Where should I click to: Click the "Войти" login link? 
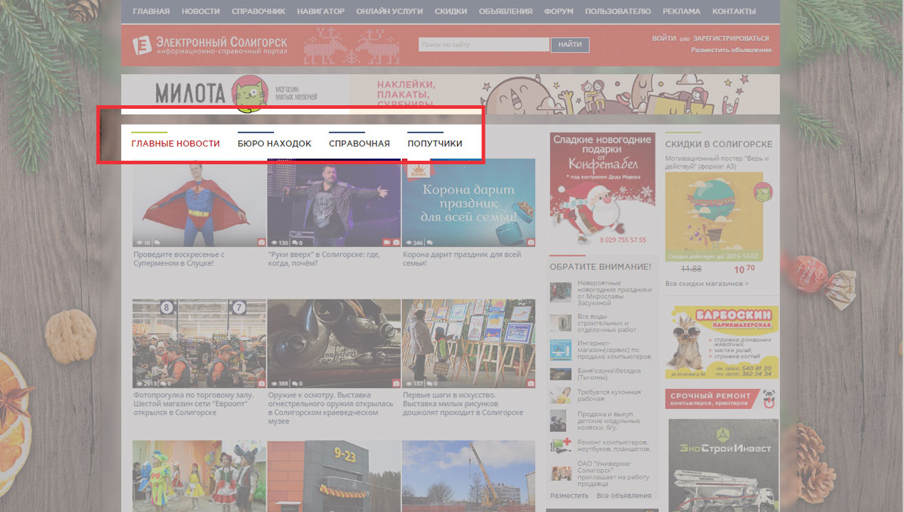tap(663, 38)
